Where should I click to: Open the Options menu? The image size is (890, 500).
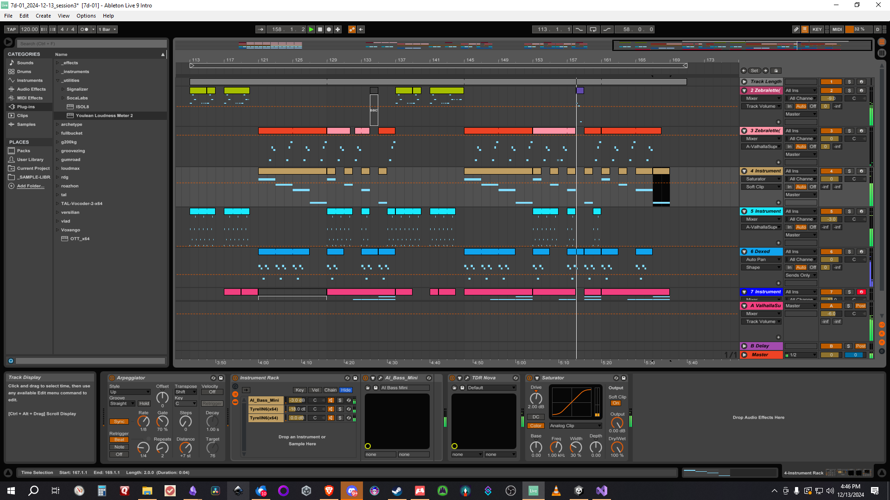[86, 16]
